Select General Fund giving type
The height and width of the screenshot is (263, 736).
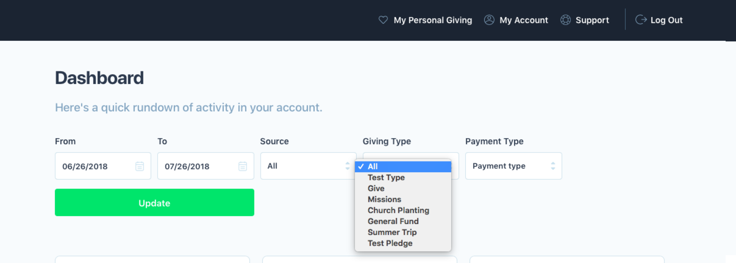coord(393,221)
